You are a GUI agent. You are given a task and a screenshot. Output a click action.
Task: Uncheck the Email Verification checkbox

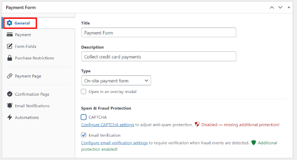point(84,135)
